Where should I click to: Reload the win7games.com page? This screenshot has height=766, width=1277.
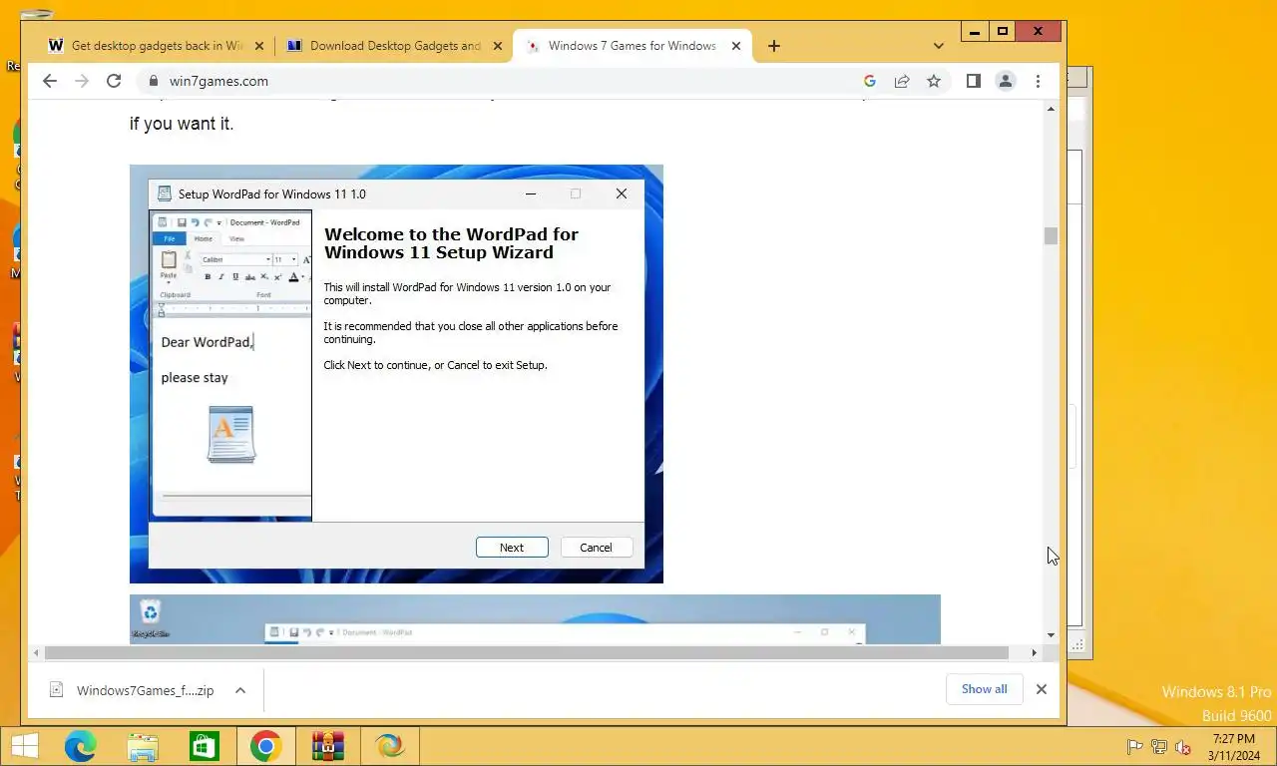click(x=114, y=81)
